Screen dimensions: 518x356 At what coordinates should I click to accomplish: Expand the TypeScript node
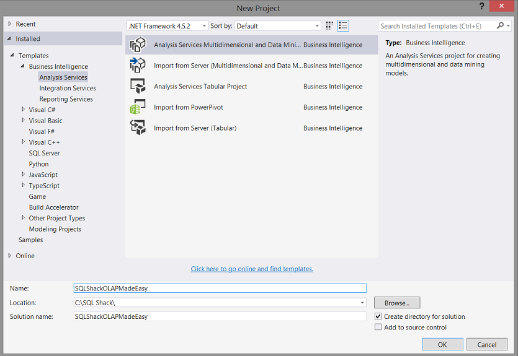(x=23, y=185)
